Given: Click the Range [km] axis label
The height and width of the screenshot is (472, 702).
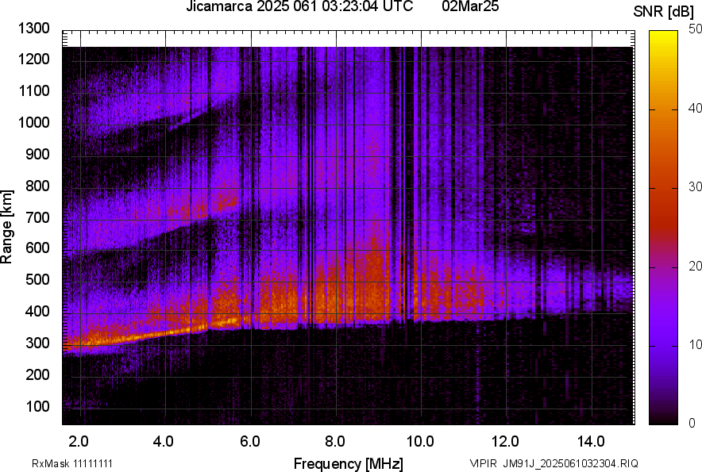Looking at the screenshot, I should click(7, 227).
